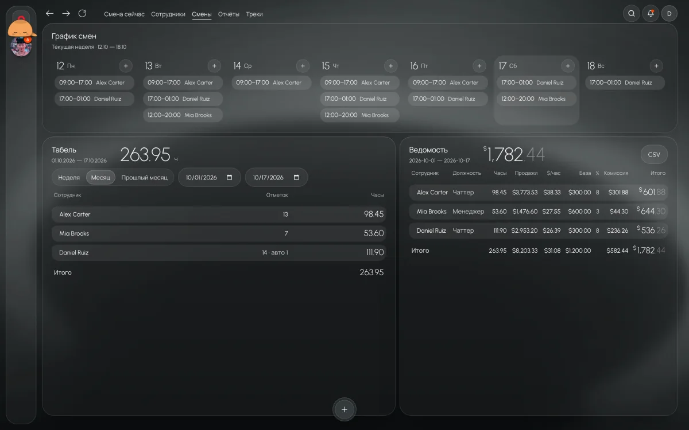Click the Комиссия column header
Viewport: 689px width, 430px height.
pyautogui.click(x=616, y=173)
